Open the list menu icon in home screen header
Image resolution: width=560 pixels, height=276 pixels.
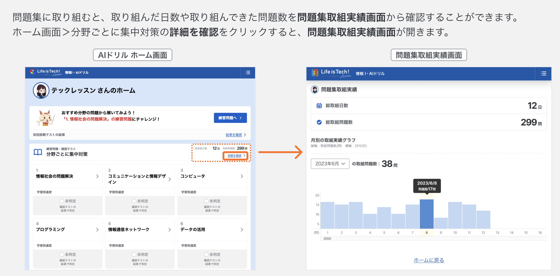point(248,73)
